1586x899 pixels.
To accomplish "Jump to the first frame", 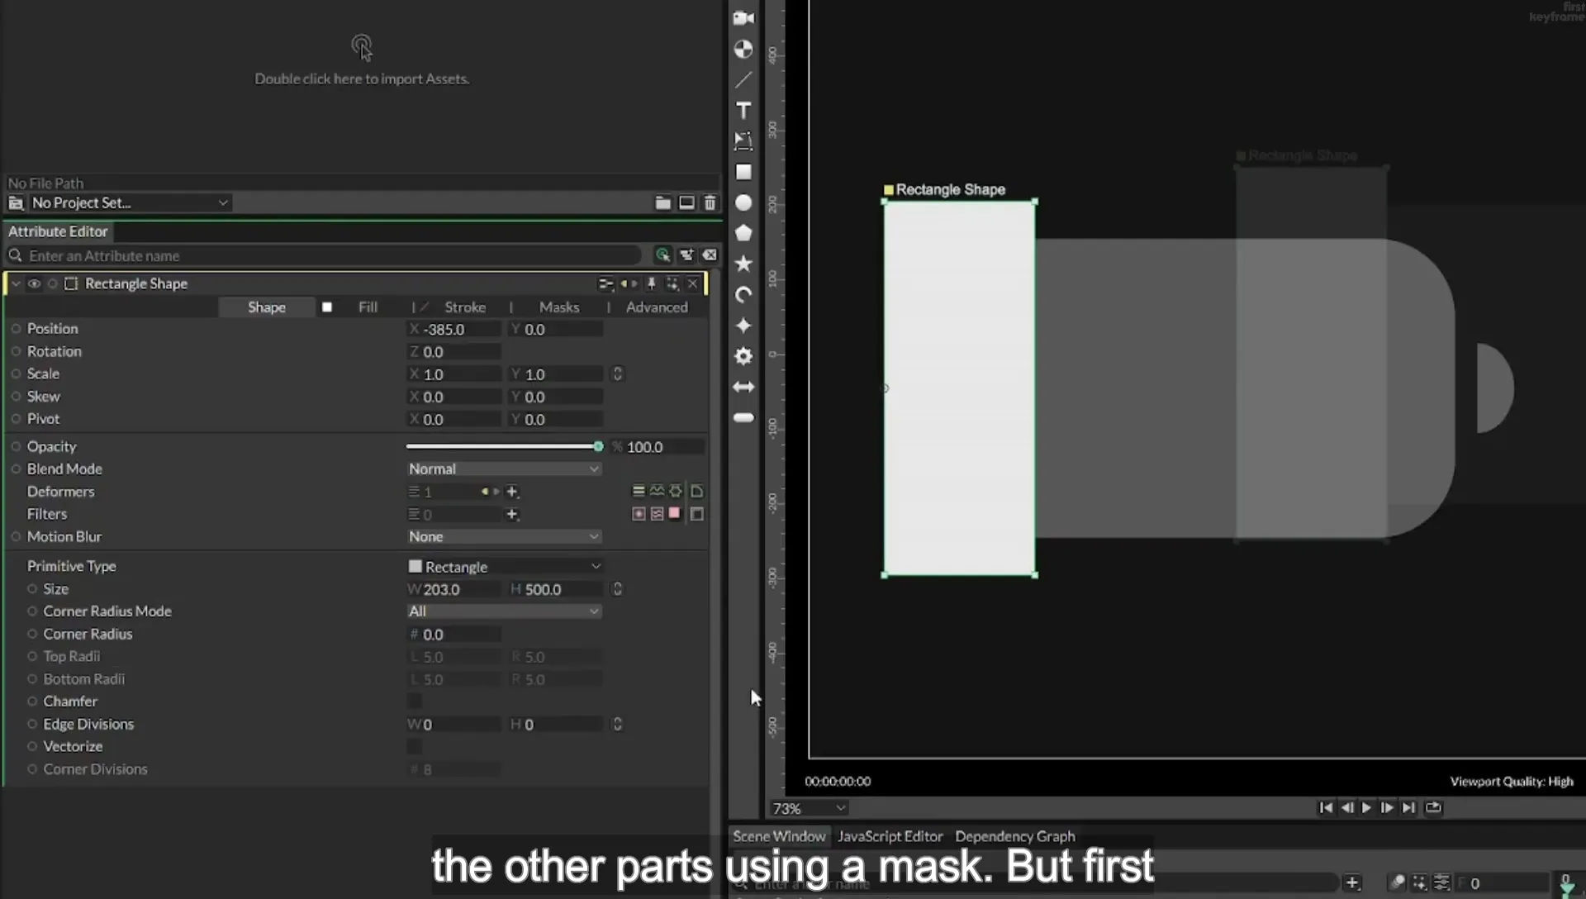I will pos(1326,808).
